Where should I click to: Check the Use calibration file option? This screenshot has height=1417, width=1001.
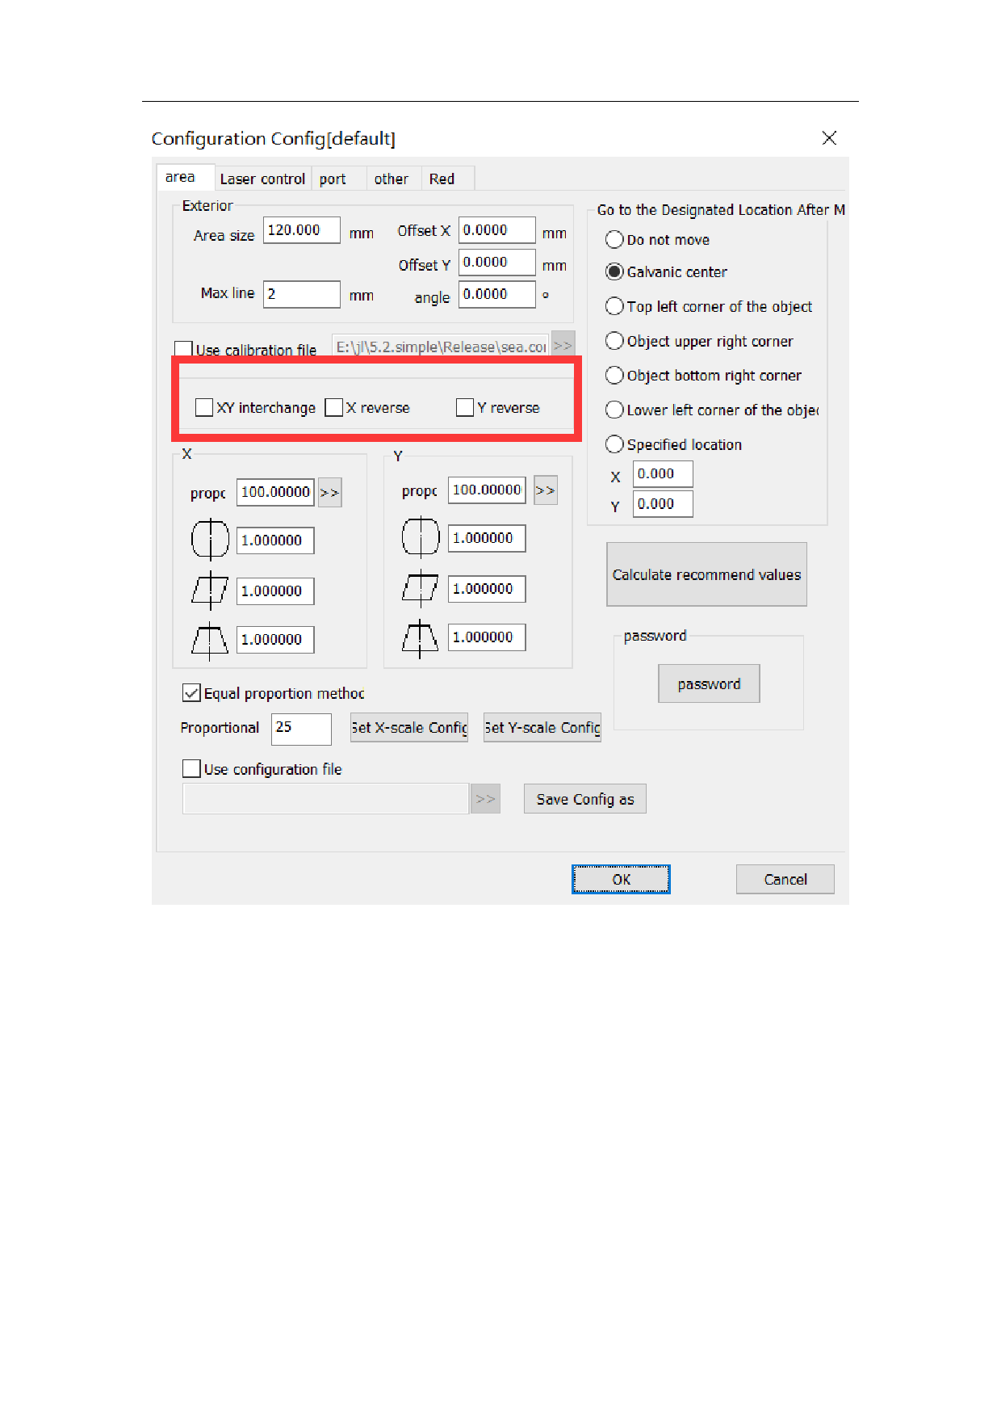pyautogui.click(x=184, y=349)
